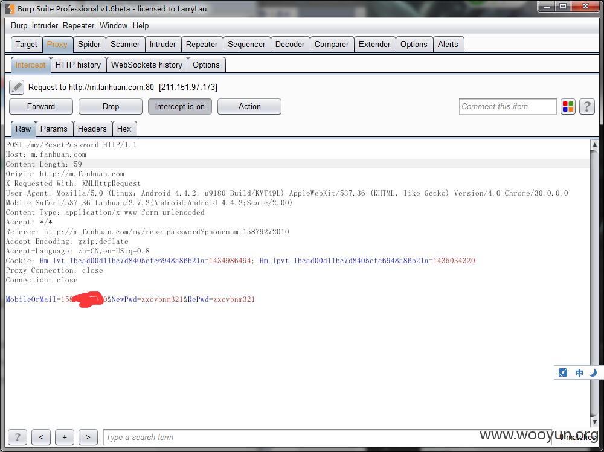Open the Action dropdown menu

249,107
